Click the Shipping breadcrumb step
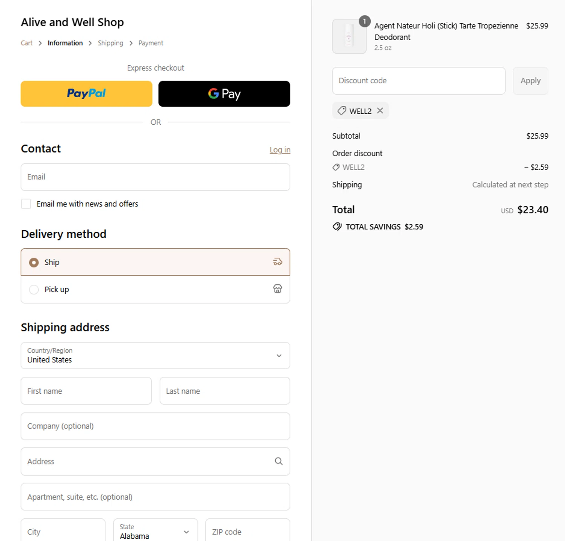 110,43
